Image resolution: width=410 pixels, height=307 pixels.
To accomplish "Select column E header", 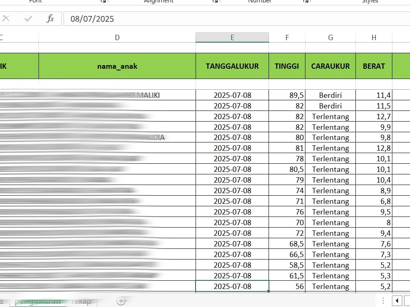I will [232, 37].
